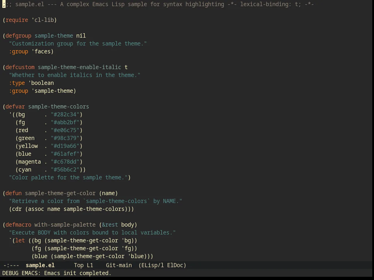Click the -:--- buffer status indicator
Screen dimensions: 374x280
pos(11,265)
